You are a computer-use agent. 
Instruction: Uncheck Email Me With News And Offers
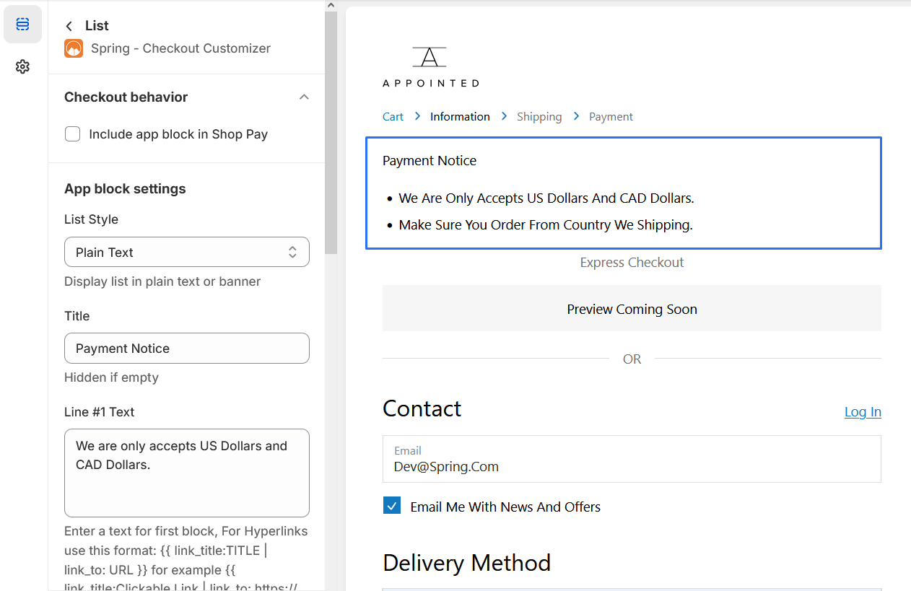[x=392, y=506]
